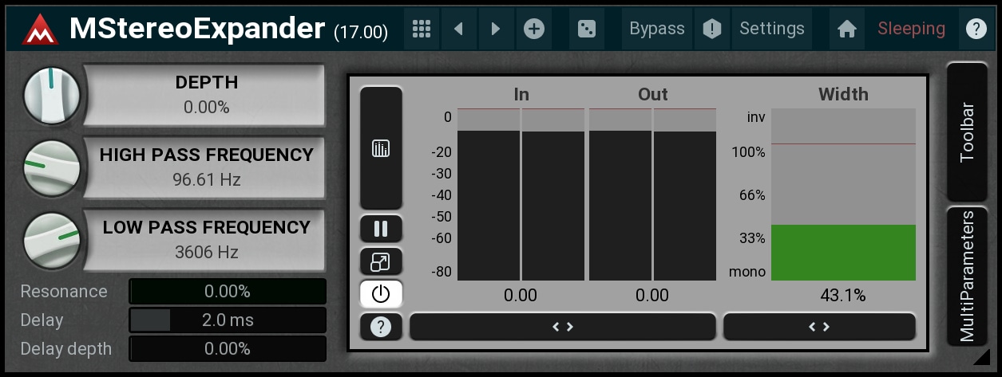Screen dimensions: 1002x377
Task: Load next preset with right arrow
Action: [x=496, y=29]
